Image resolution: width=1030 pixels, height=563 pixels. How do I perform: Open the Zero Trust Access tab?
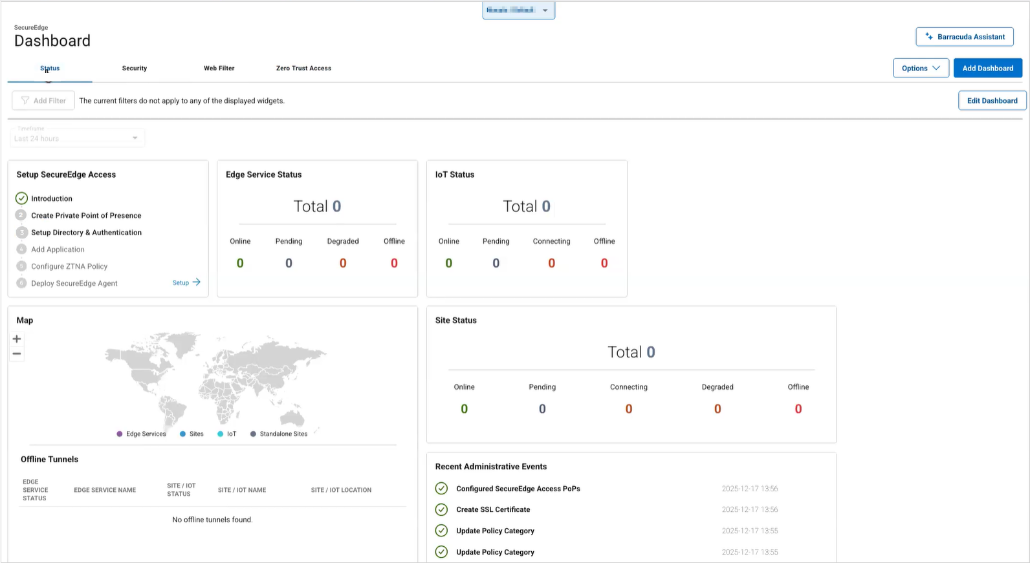pos(303,69)
